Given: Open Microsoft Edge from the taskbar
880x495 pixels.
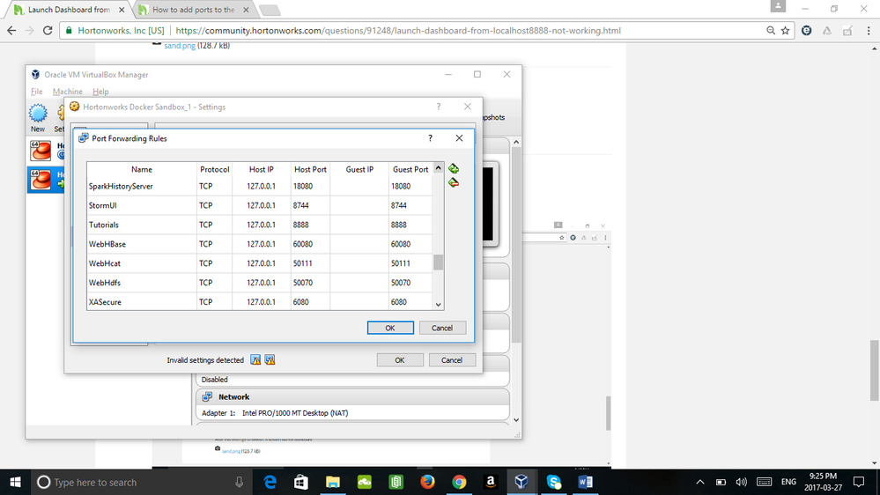Looking at the screenshot, I should (x=270, y=482).
